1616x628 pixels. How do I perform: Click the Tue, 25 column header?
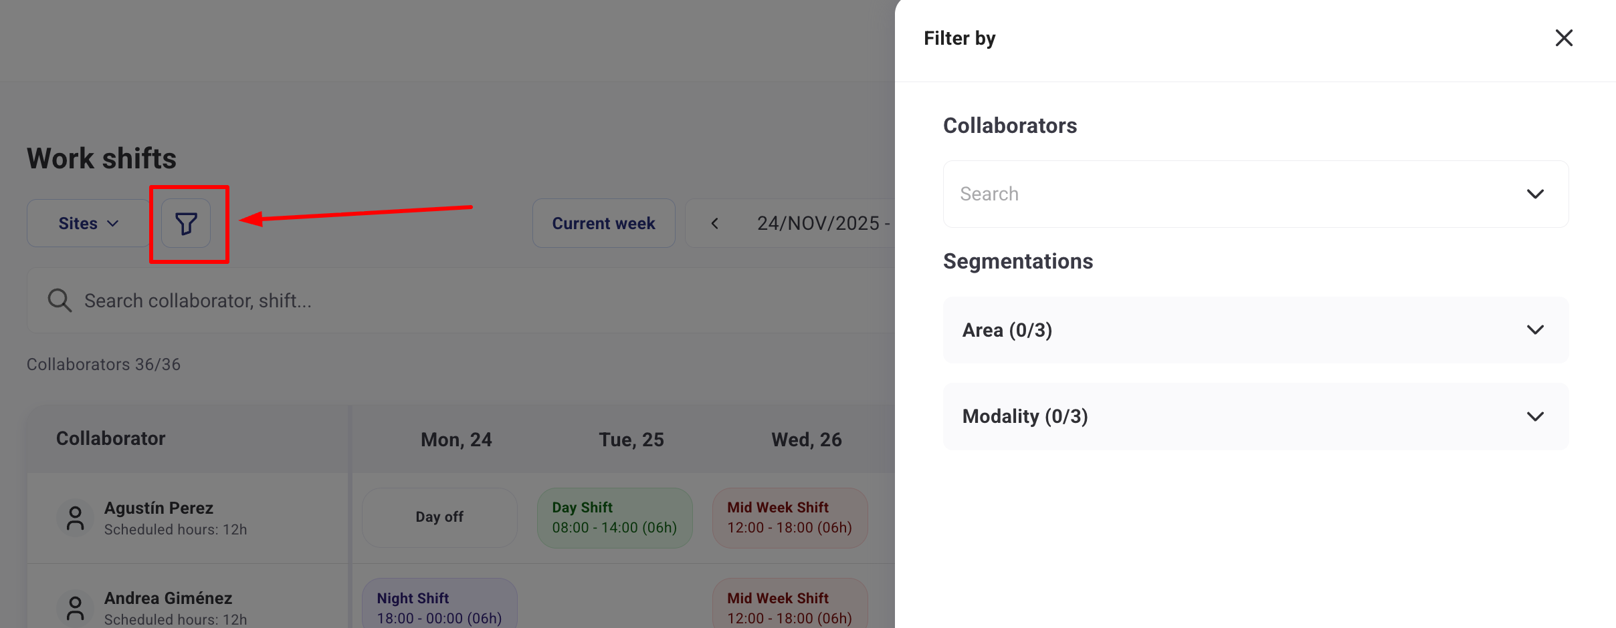[631, 440]
